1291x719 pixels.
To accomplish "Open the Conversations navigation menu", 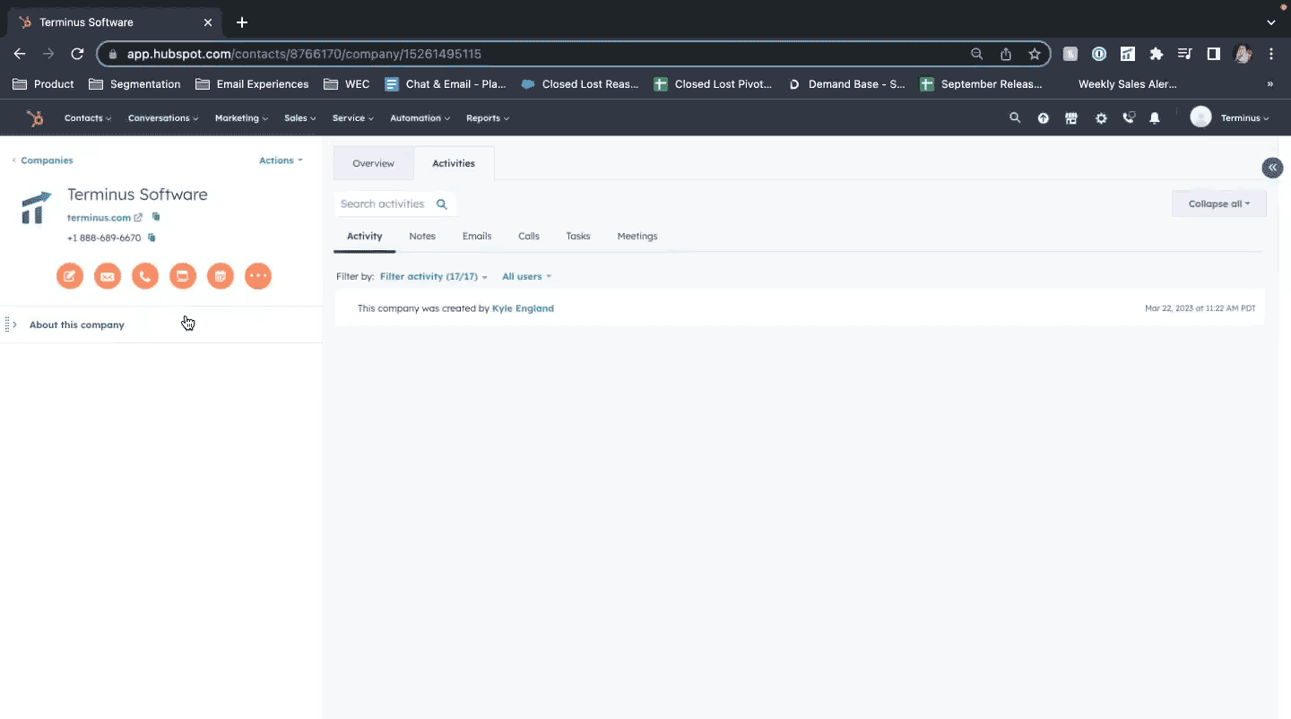I will pyautogui.click(x=163, y=118).
